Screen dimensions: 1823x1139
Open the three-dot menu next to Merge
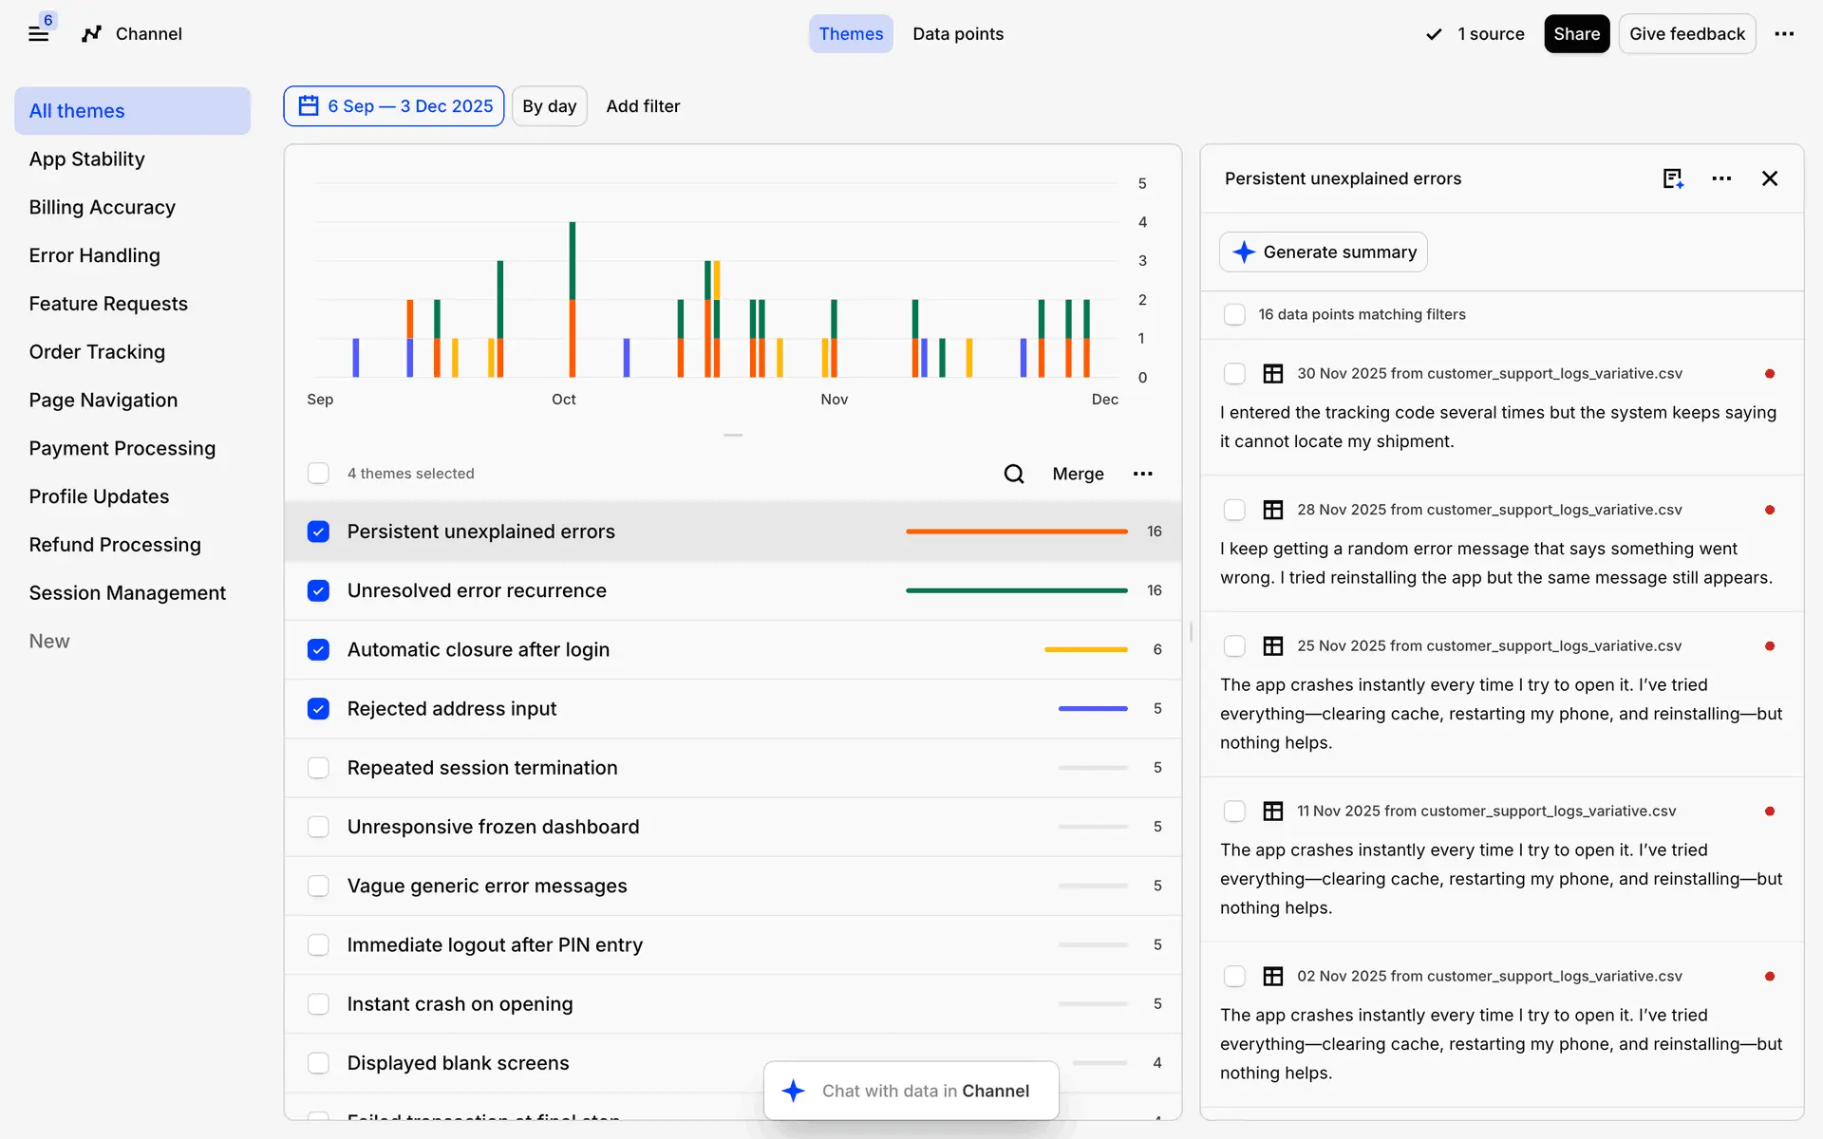coord(1142,474)
